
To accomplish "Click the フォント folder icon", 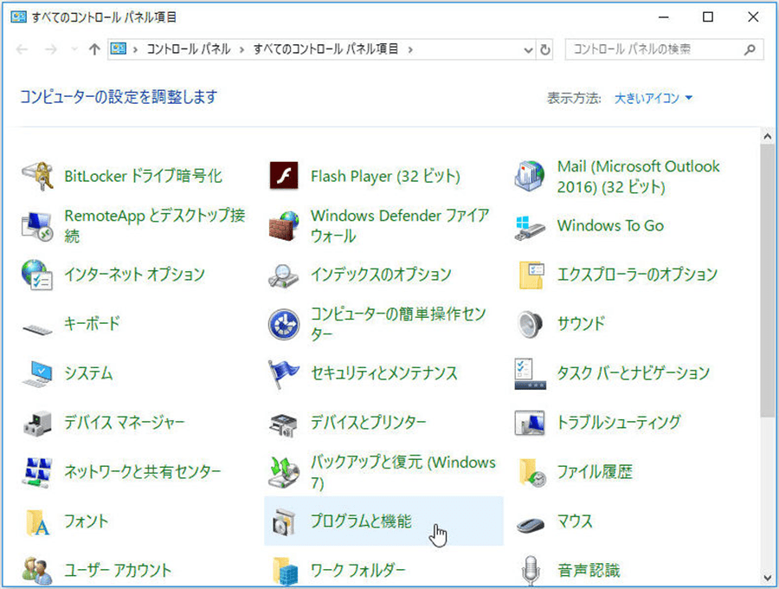I will click(38, 522).
